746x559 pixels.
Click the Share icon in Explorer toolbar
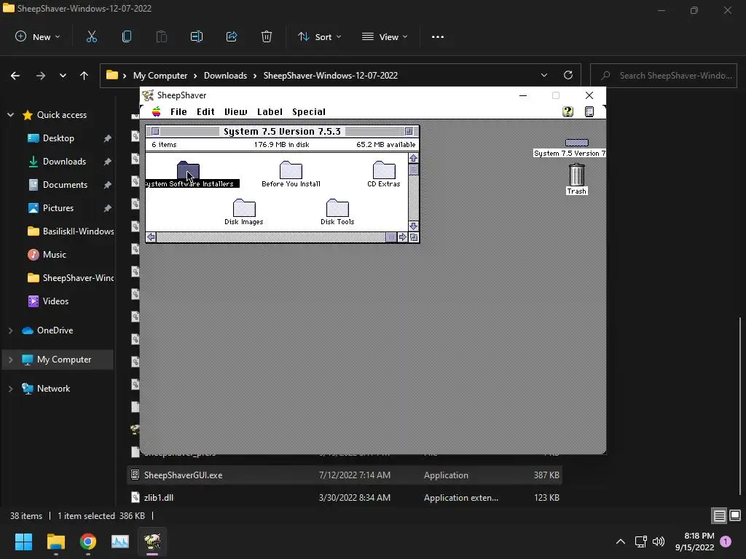(232, 36)
